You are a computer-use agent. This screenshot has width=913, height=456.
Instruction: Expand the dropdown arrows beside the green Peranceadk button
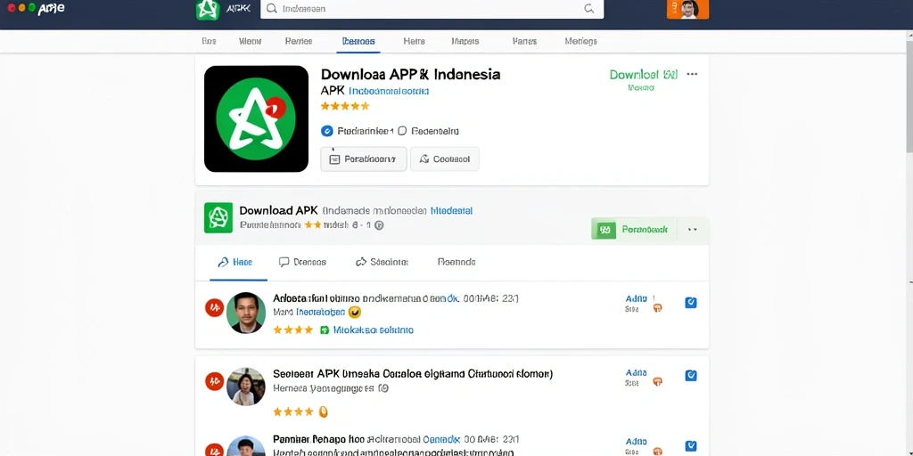point(692,230)
